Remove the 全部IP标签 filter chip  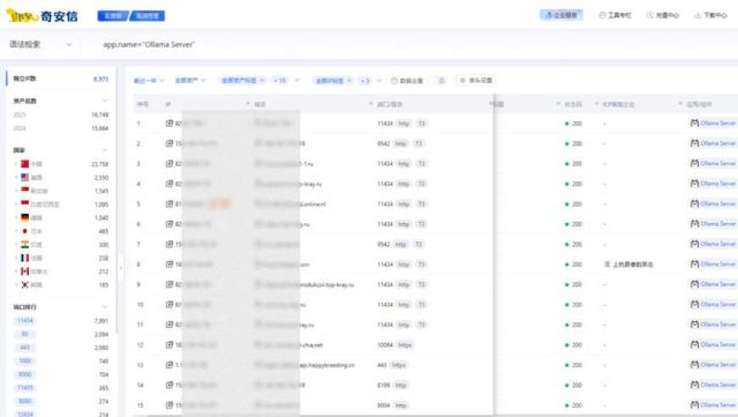click(x=349, y=81)
